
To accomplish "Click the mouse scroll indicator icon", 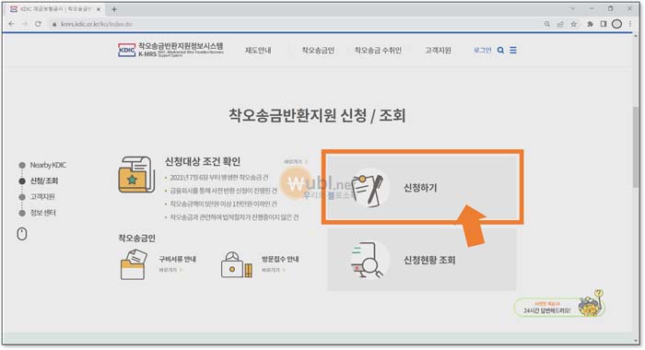I will (x=22, y=234).
